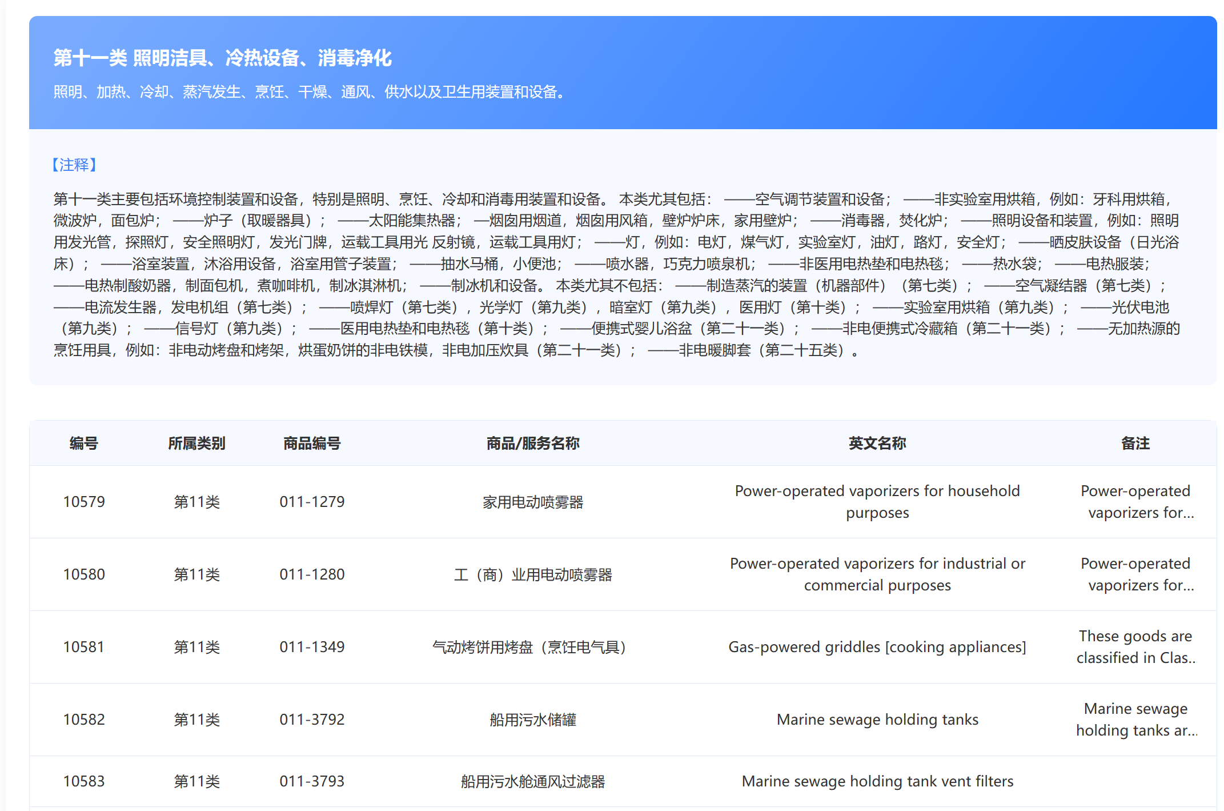1224x811 pixels.
Task: Click product code 011-1279
Action: [312, 502]
